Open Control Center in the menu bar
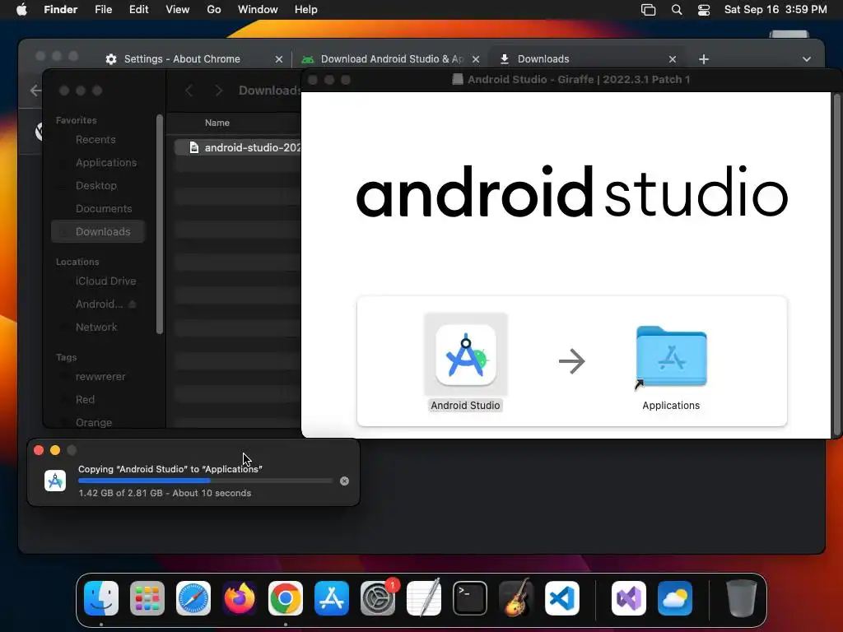 tap(704, 10)
